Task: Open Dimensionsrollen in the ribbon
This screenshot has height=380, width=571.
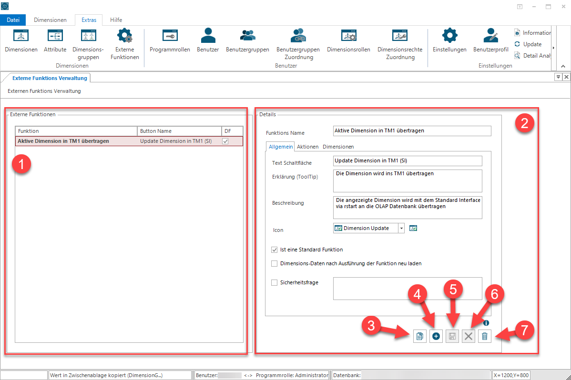Action: [348, 40]
